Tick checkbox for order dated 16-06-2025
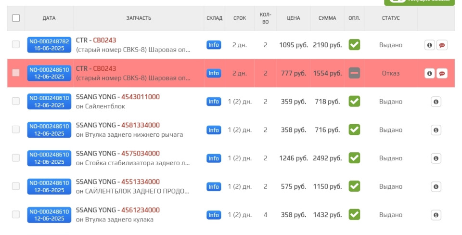 pyautogui.click(x=16, y=44)
